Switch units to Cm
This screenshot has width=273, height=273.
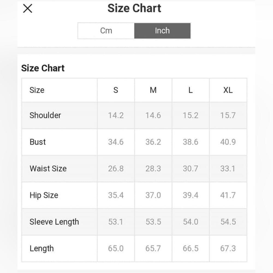click(x=106, y=31)
